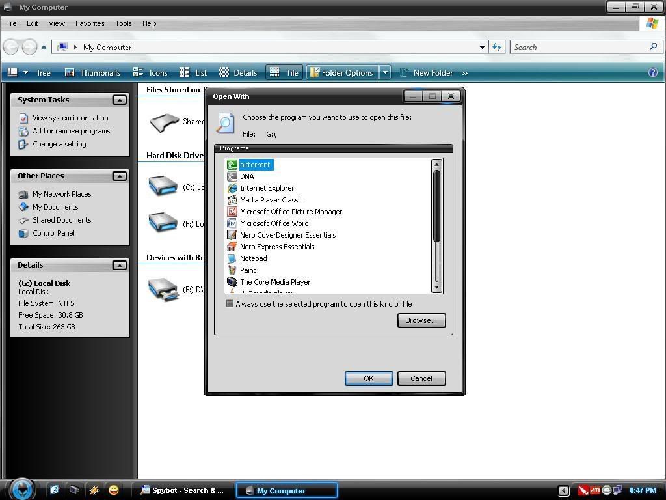Pick Media Player Classic icon
This screenshot has width=666, height=500.
pyautogui.click(x=232, y=200)
